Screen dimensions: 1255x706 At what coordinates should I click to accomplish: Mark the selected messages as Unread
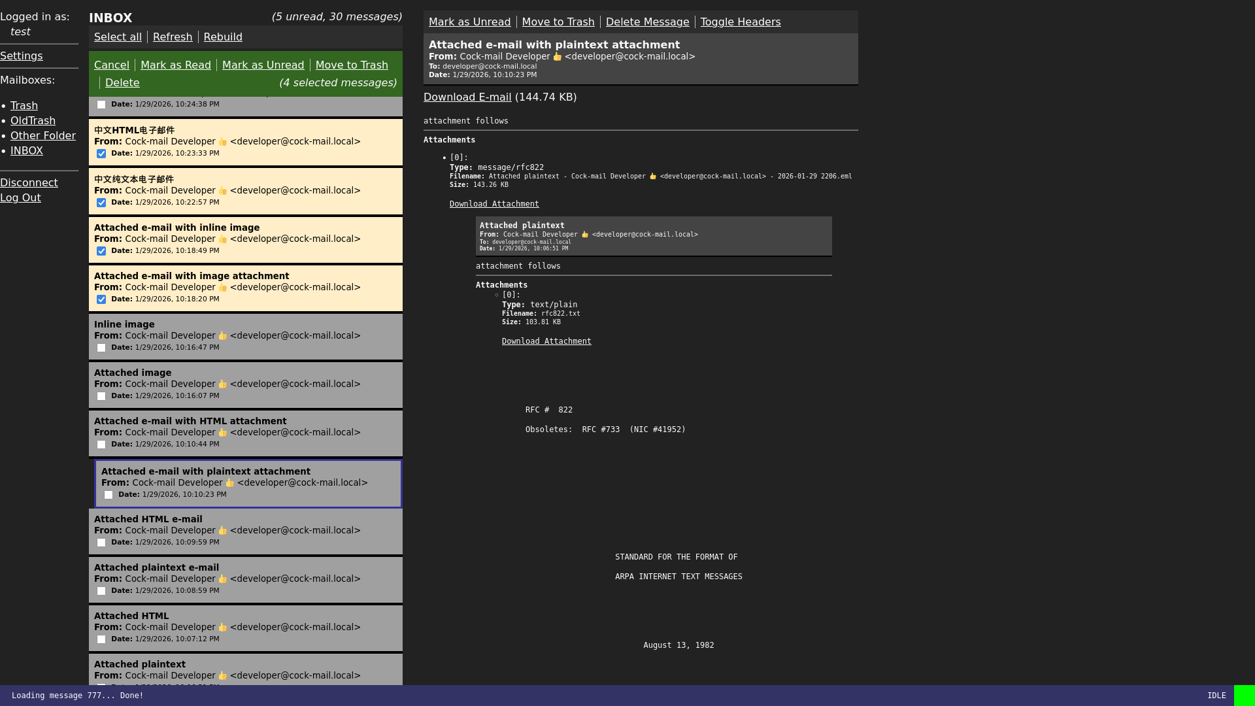coord(263,65)
